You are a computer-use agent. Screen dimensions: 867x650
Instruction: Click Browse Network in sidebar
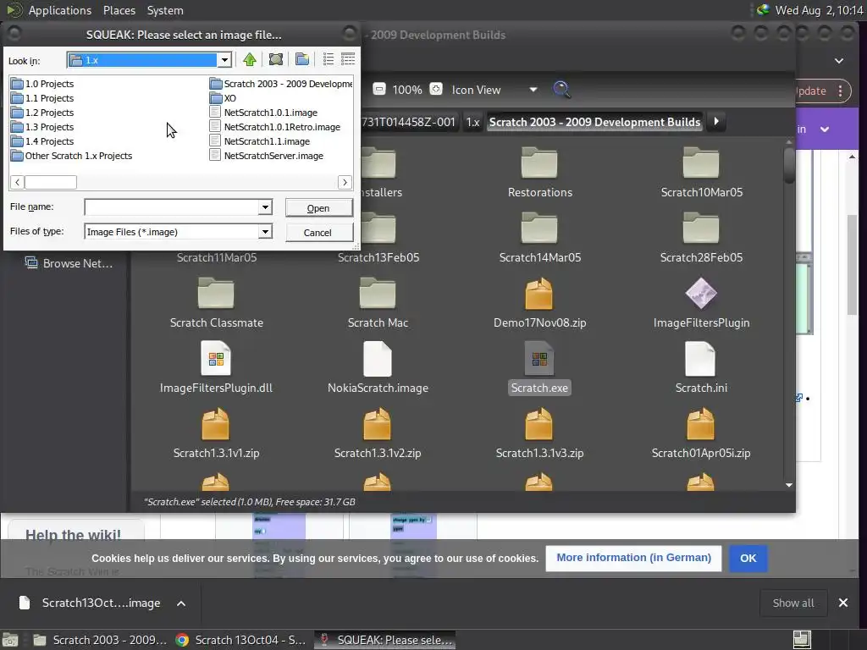[69, 263]
